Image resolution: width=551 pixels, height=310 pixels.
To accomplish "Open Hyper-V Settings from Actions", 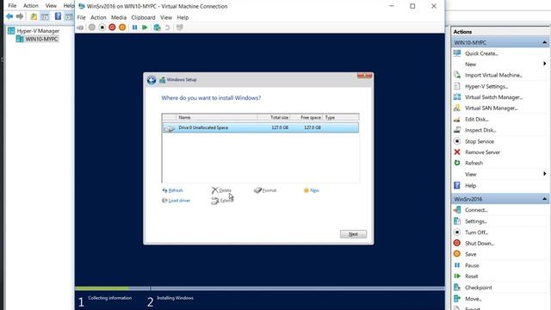I will [x=486, y=86].
